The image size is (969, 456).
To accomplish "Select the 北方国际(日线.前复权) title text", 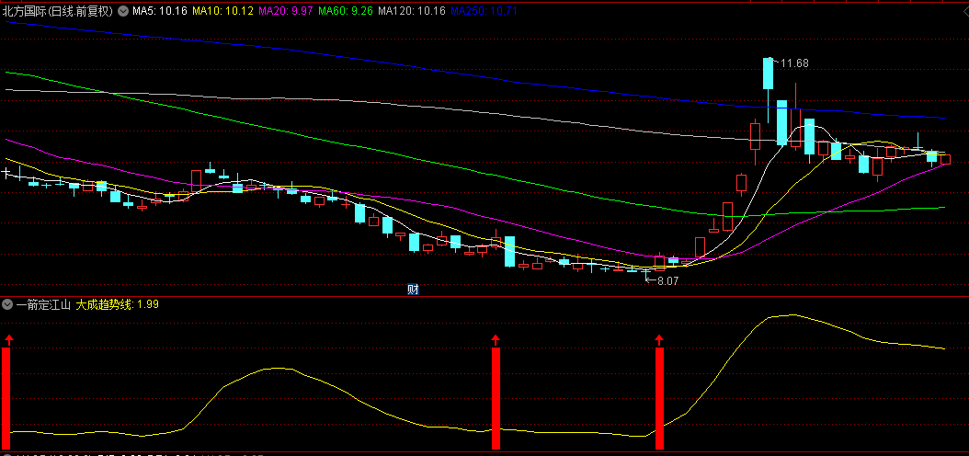I will coord(58,11).
